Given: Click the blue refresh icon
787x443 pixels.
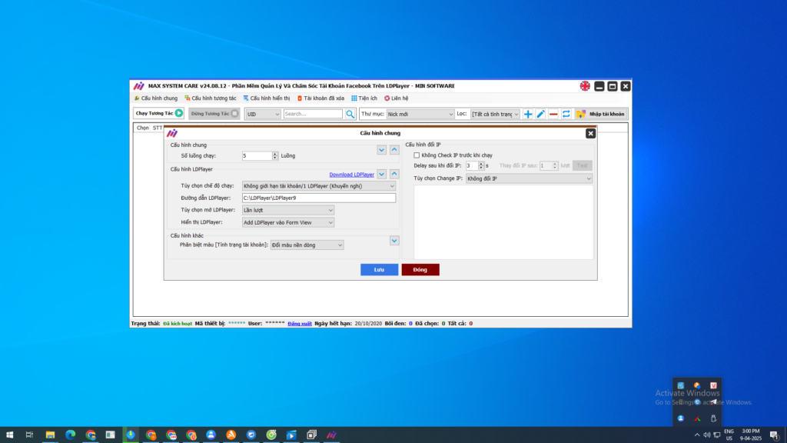Looking at the screenshot, I should point(566,114).
